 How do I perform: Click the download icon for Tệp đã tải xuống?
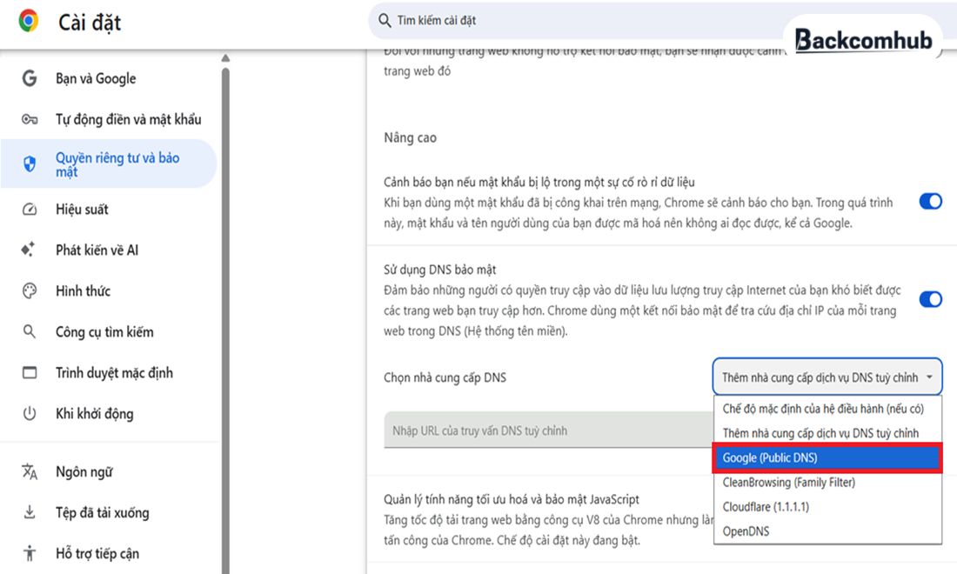pos(30,512)
